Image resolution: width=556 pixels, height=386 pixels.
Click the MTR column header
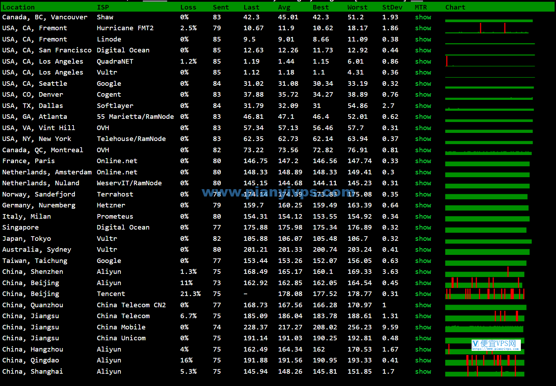(x=421, y=7)
